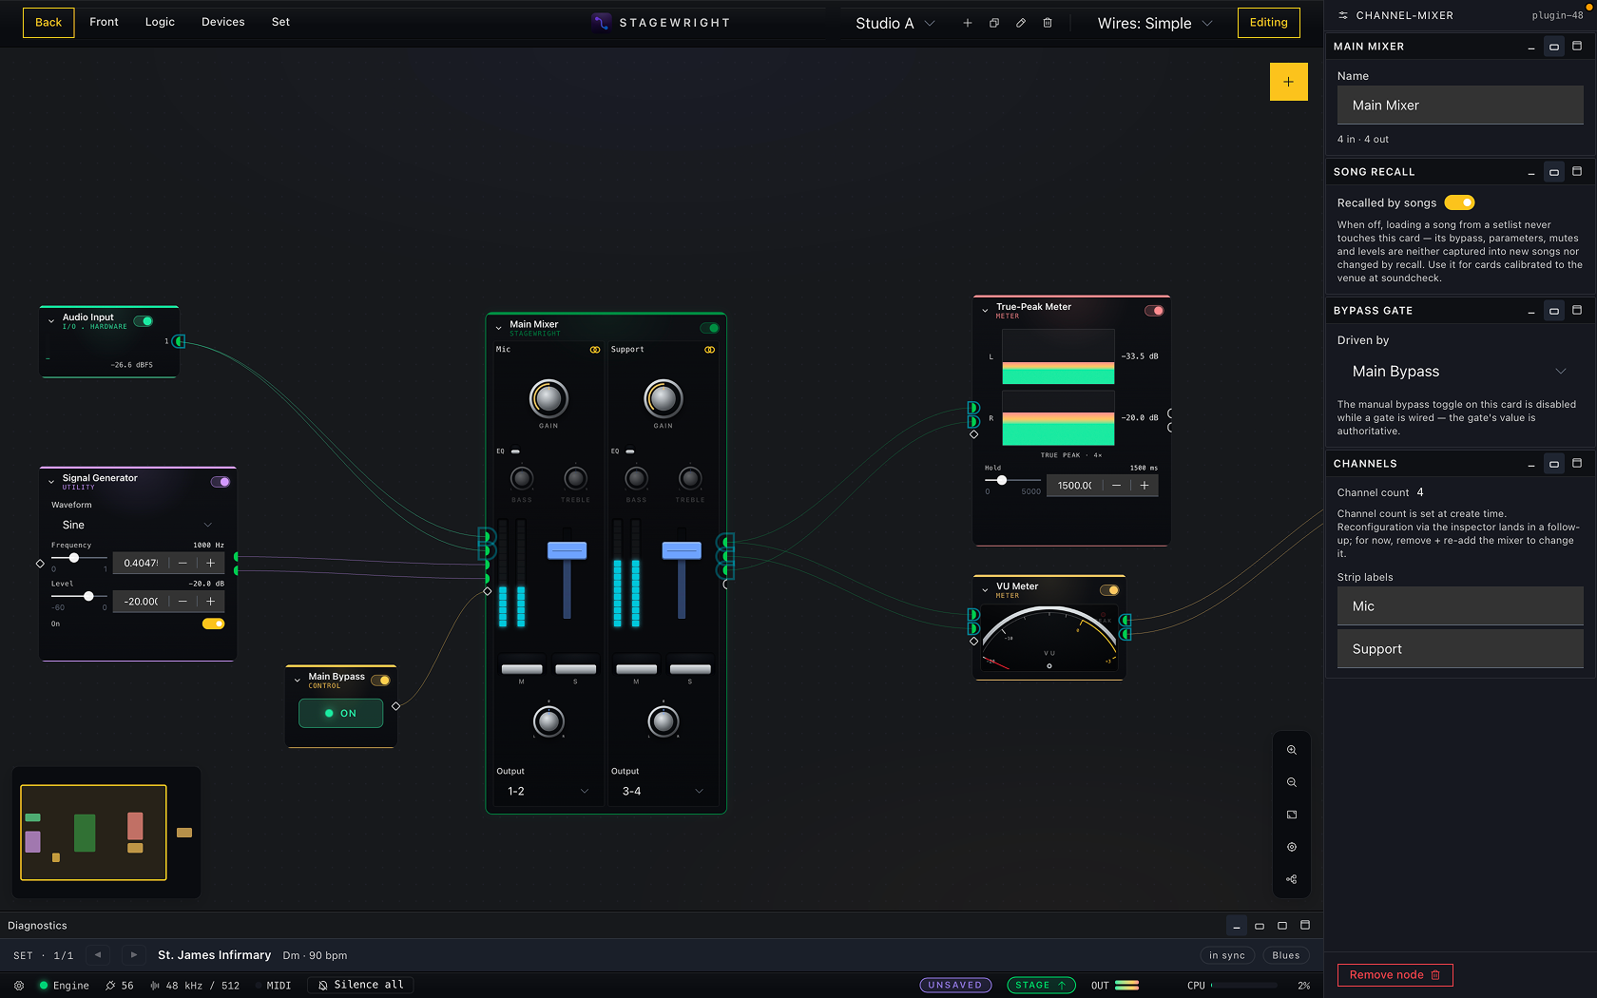Open the Front tab
1597x998 pixels.
[104, 22]
